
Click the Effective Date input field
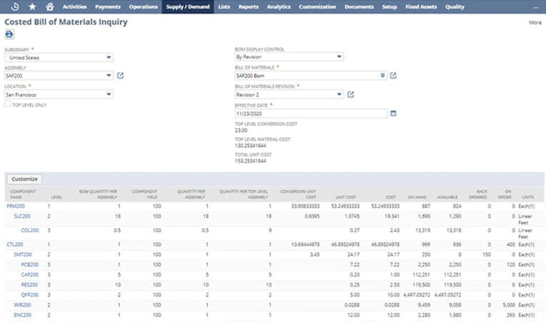(x=310, y=113)
